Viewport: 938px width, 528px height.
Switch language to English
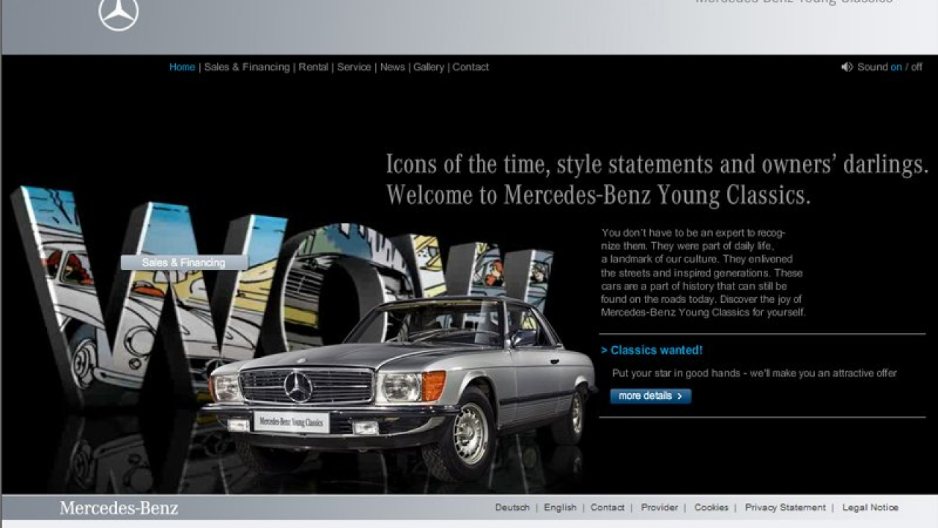(560, 507)
